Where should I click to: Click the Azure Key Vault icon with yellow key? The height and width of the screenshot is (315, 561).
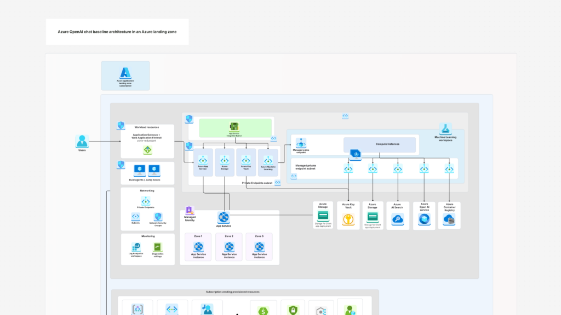(x=347, y=218)
